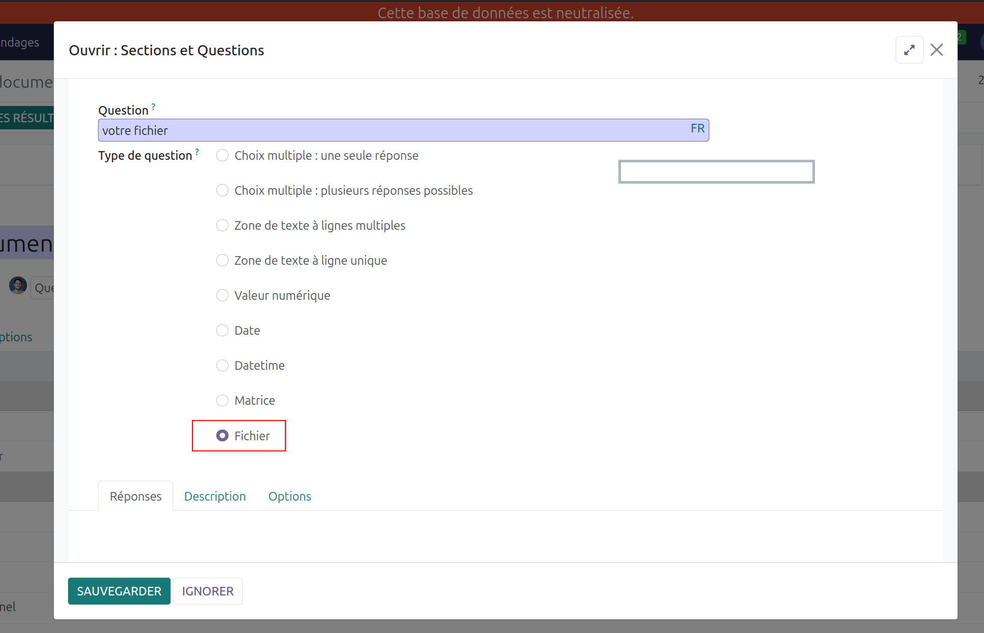This screenshot has width=984, height=633.
Task: Open the Options tab
Action: point(289,496)
